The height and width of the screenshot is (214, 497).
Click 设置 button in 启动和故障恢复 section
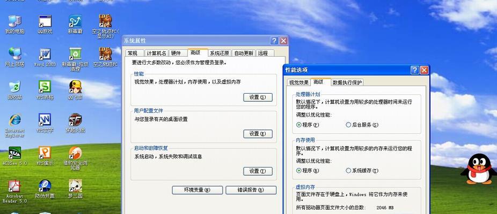(x=258, y=171)
